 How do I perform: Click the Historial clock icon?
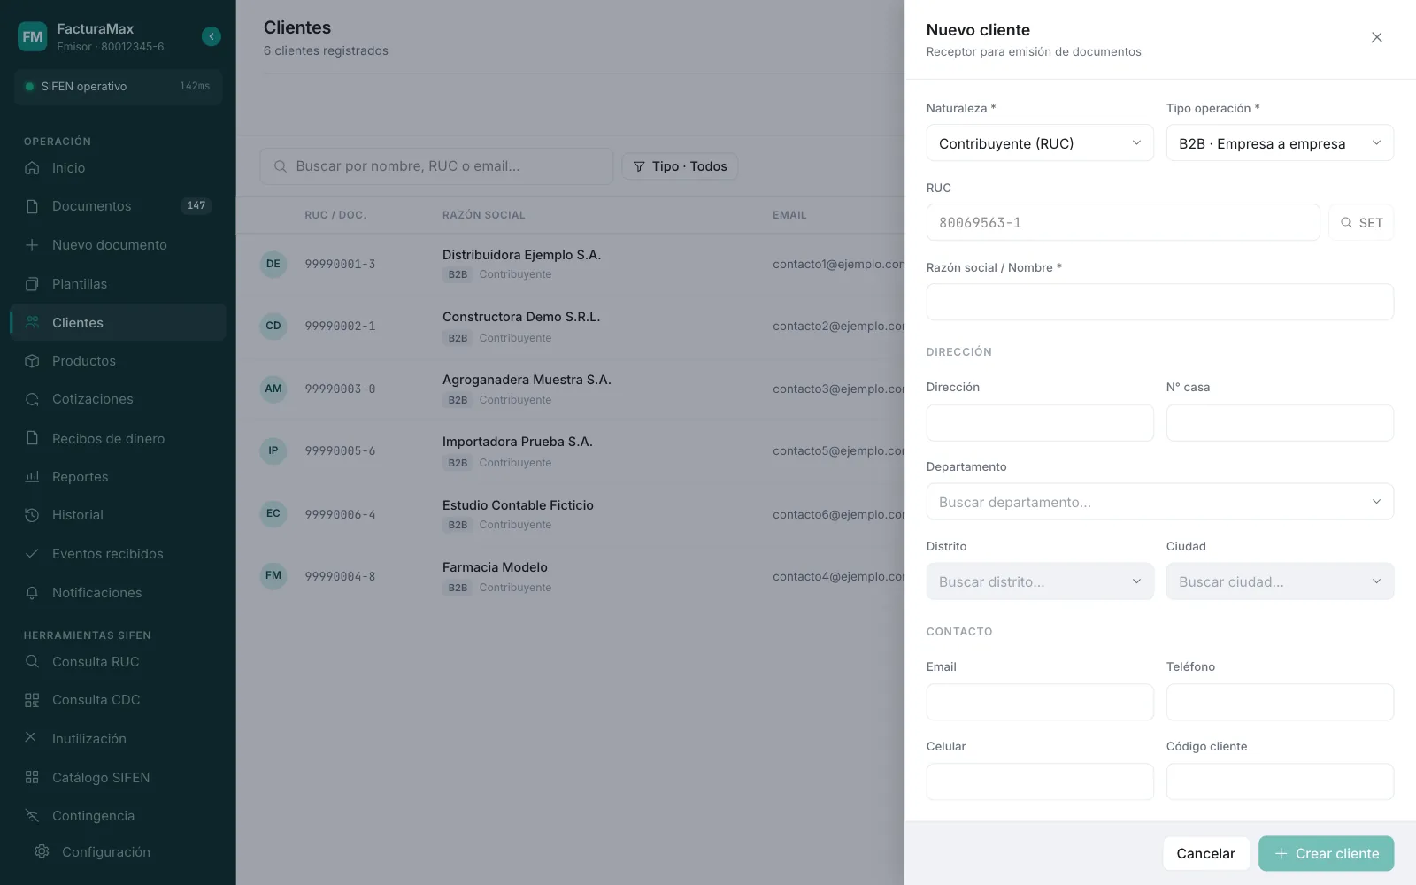(x=32, y=515)
